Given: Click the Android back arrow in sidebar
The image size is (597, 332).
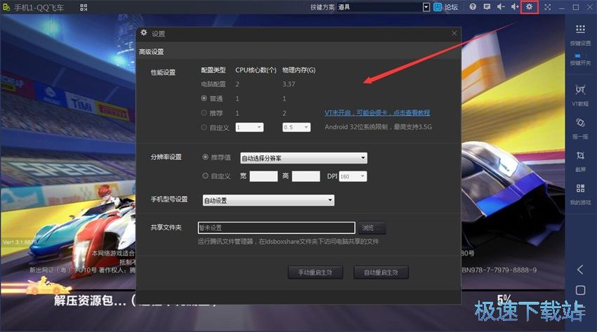Looking at the screenshot, I should tap(580, 270).
